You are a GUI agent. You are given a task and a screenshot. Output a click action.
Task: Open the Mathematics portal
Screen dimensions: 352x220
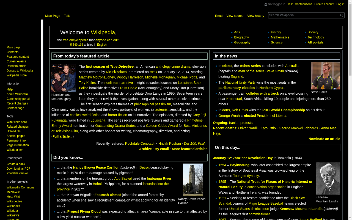pos(280,37)
